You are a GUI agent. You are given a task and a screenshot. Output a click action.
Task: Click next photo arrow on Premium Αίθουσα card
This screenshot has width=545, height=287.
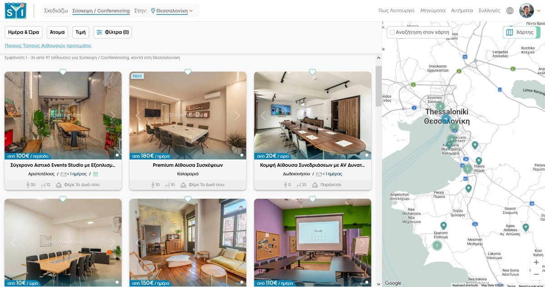pos(237,116)
